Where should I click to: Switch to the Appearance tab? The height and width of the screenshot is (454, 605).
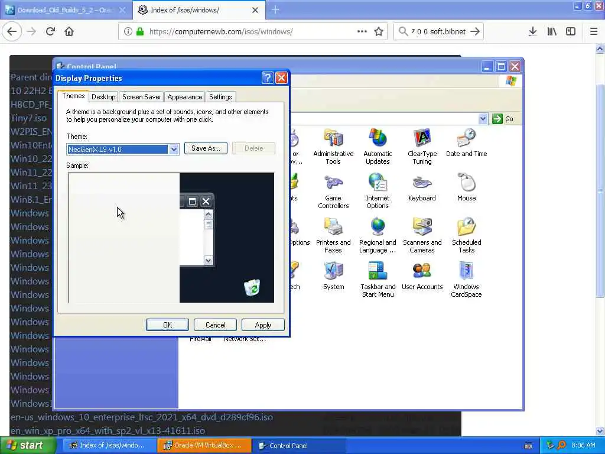tap(185, 97)
